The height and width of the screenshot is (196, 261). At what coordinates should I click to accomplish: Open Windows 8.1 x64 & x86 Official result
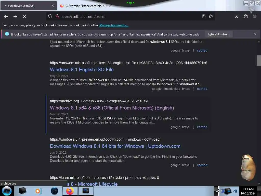coord(112,108)
